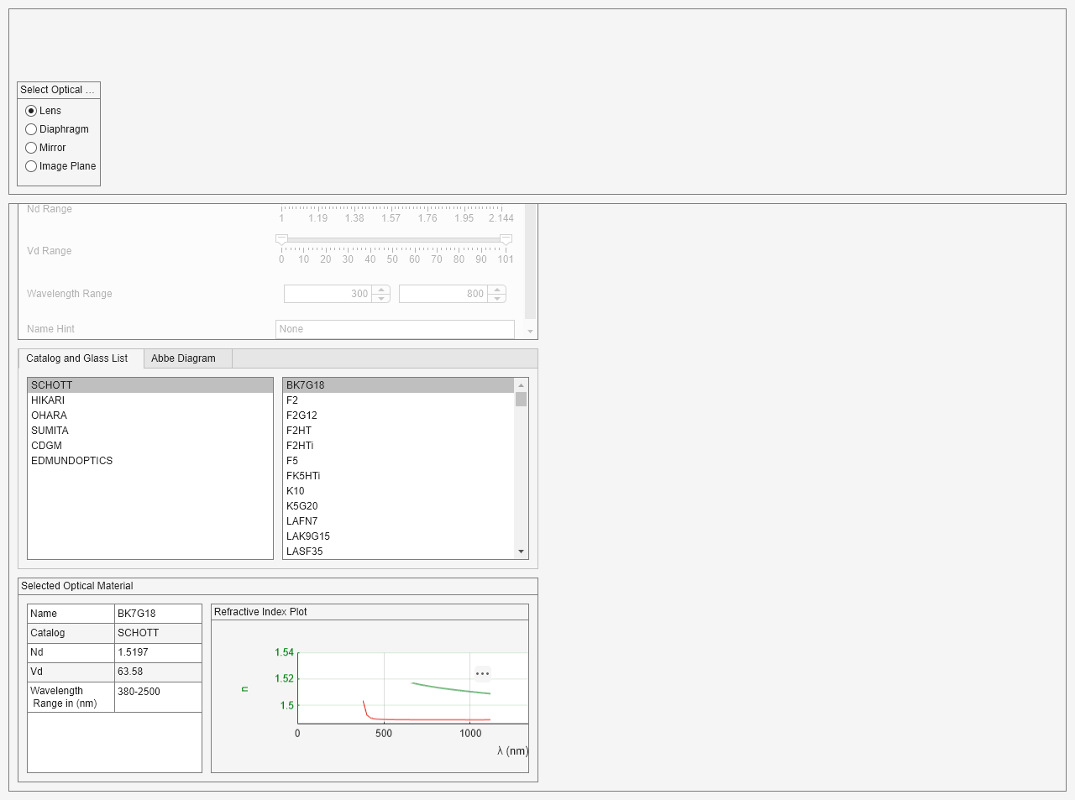Select F2 from the glass list
This screenshot has height=800, width=1075.
[x=292, y=400]
